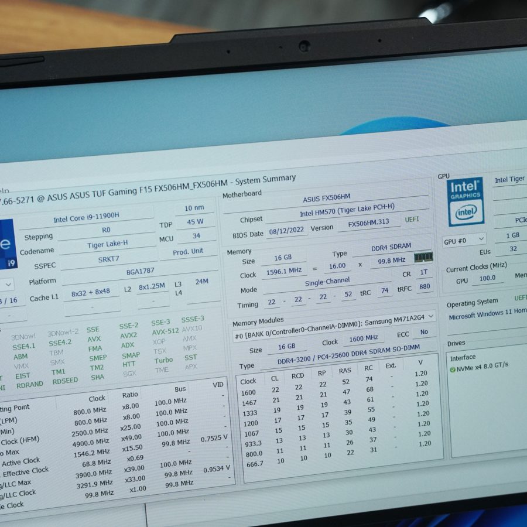Click the green NVMe drive status icon
This screenshot has height=527, width=527.
click(x=453, y=369)
